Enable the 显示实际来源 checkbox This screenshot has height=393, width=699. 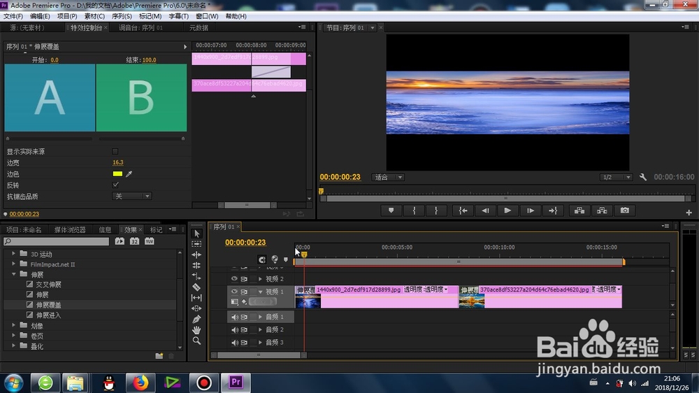pos(115,152)
